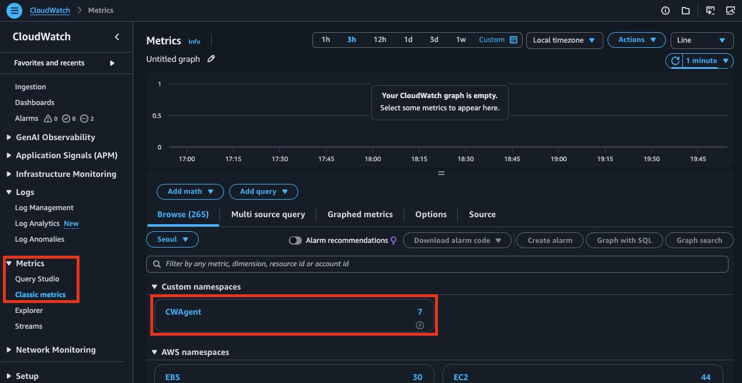
Task: Collapse the CloudWatch sidebar with the chevron
Action: tap(117, 37)
